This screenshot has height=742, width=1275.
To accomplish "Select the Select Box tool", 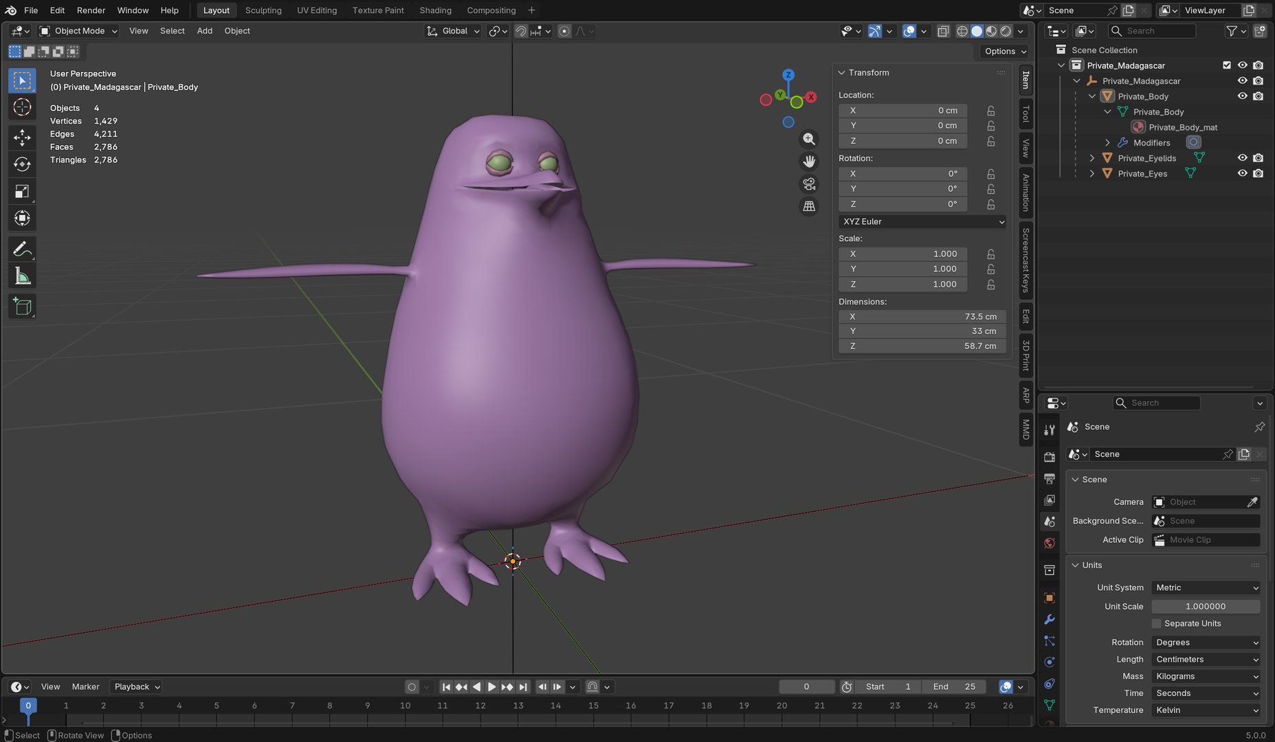I will [22, 80].
